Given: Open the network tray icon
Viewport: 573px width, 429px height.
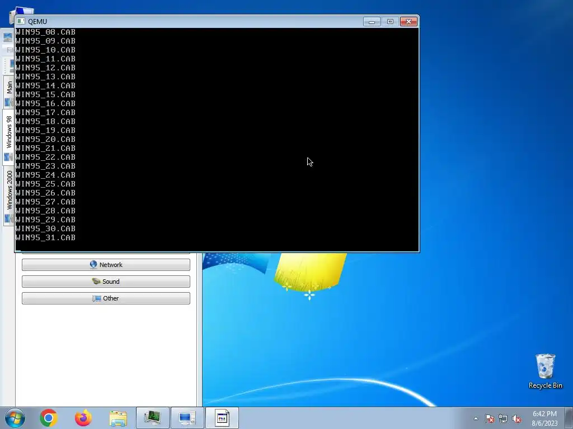Looking at the screenshot, I should pyautogui.click(x=503, y=418).
